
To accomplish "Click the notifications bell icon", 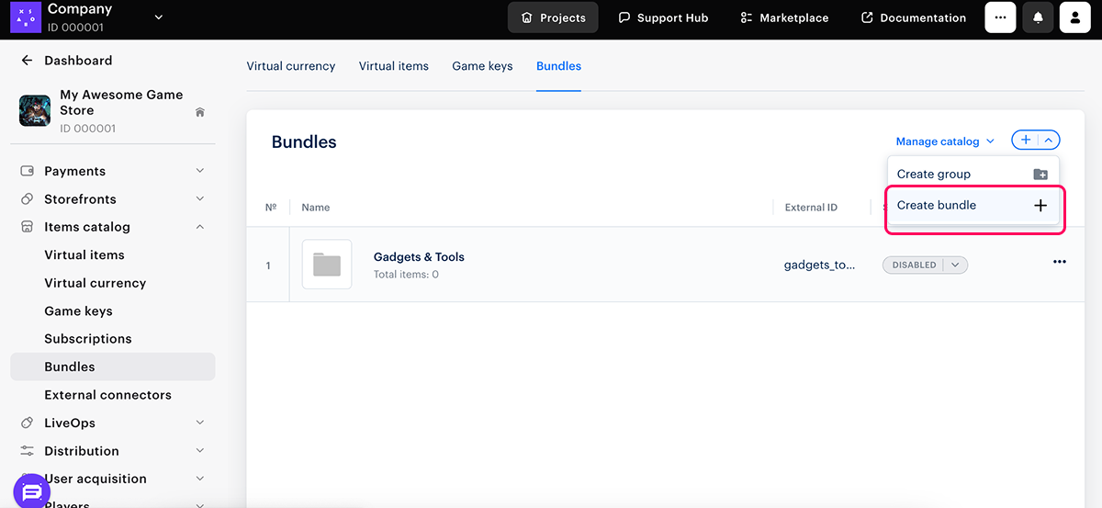I will (1039, 17).
